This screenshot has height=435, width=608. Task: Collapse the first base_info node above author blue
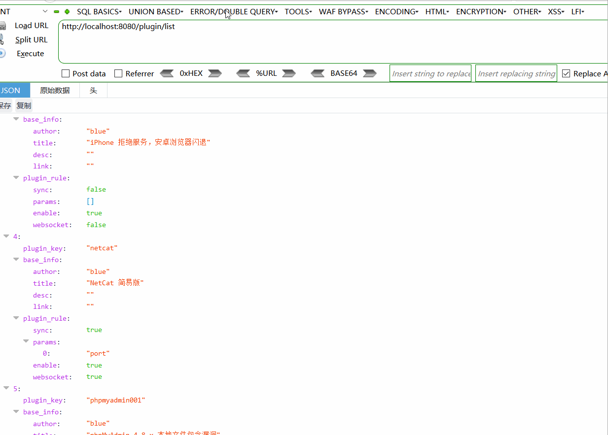pos(17,119)
